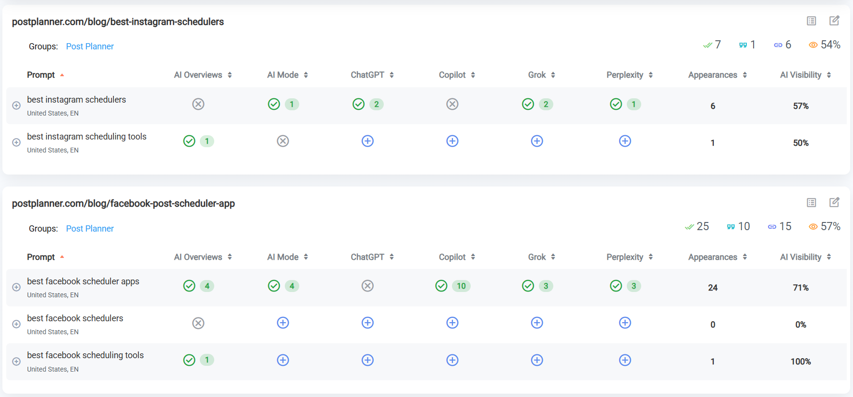
Task: Click Copilot green check for "best facebook scheduler apps"
Action: (441, 286)
